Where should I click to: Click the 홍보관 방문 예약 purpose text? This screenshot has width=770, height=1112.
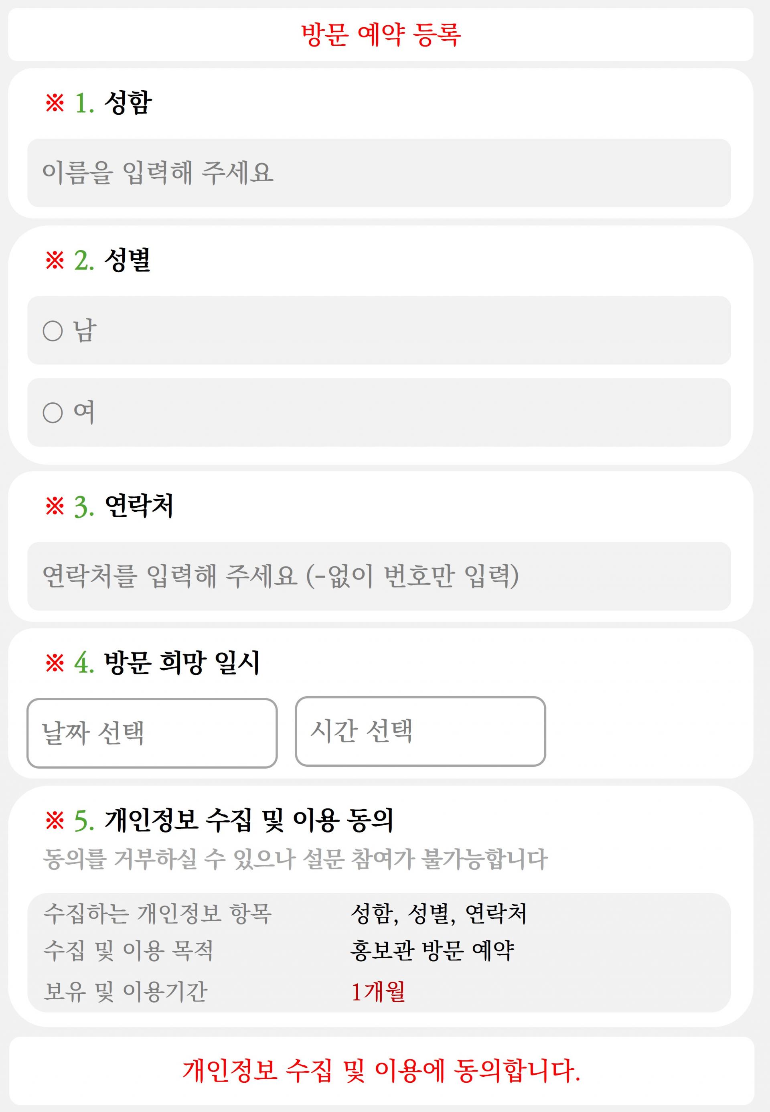pos(432,950)
